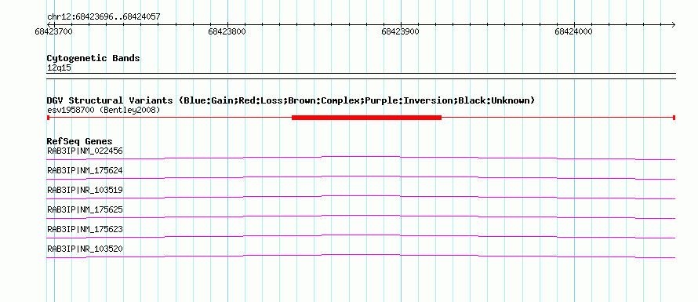
Task: Click the chr12:68423696..68424057 region label
Action: 104,17
